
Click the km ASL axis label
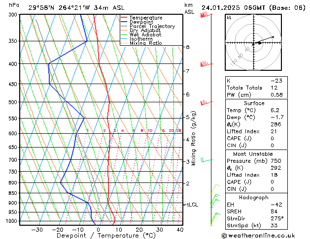[x=189, y=8]
